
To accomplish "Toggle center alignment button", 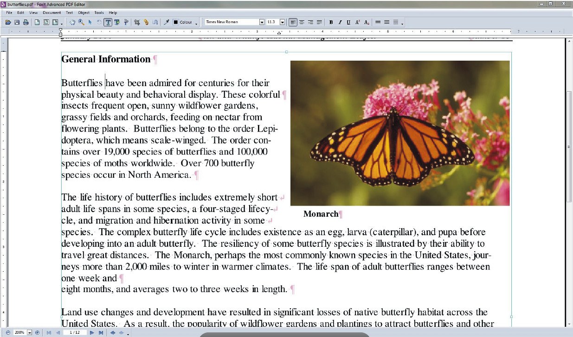I will [x=302, y=22].
